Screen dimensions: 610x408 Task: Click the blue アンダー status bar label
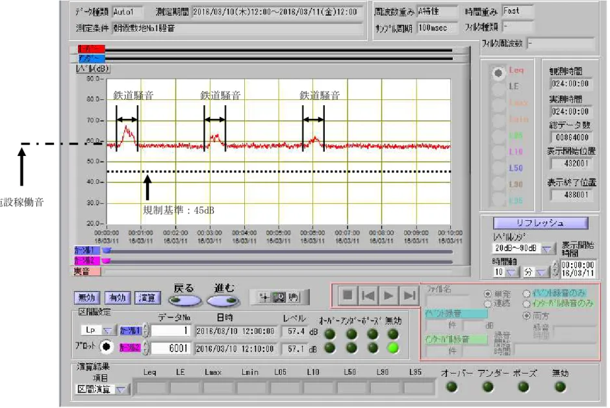coord(91,58)
